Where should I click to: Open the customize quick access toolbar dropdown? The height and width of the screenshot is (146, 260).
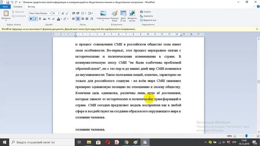tap(20, 2)
